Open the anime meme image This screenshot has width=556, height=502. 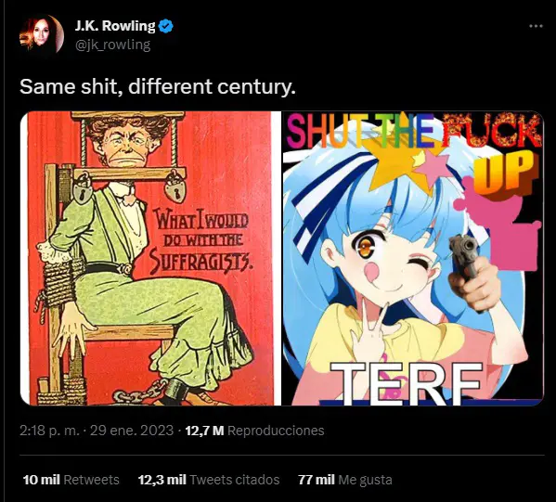click(412, 258)
